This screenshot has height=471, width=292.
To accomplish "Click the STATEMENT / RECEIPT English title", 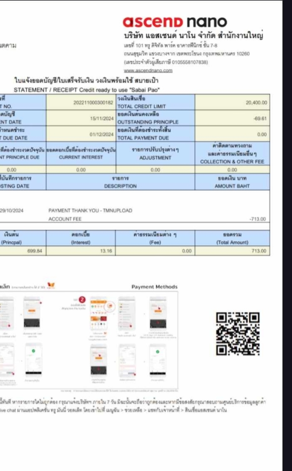I will [87, 90].
